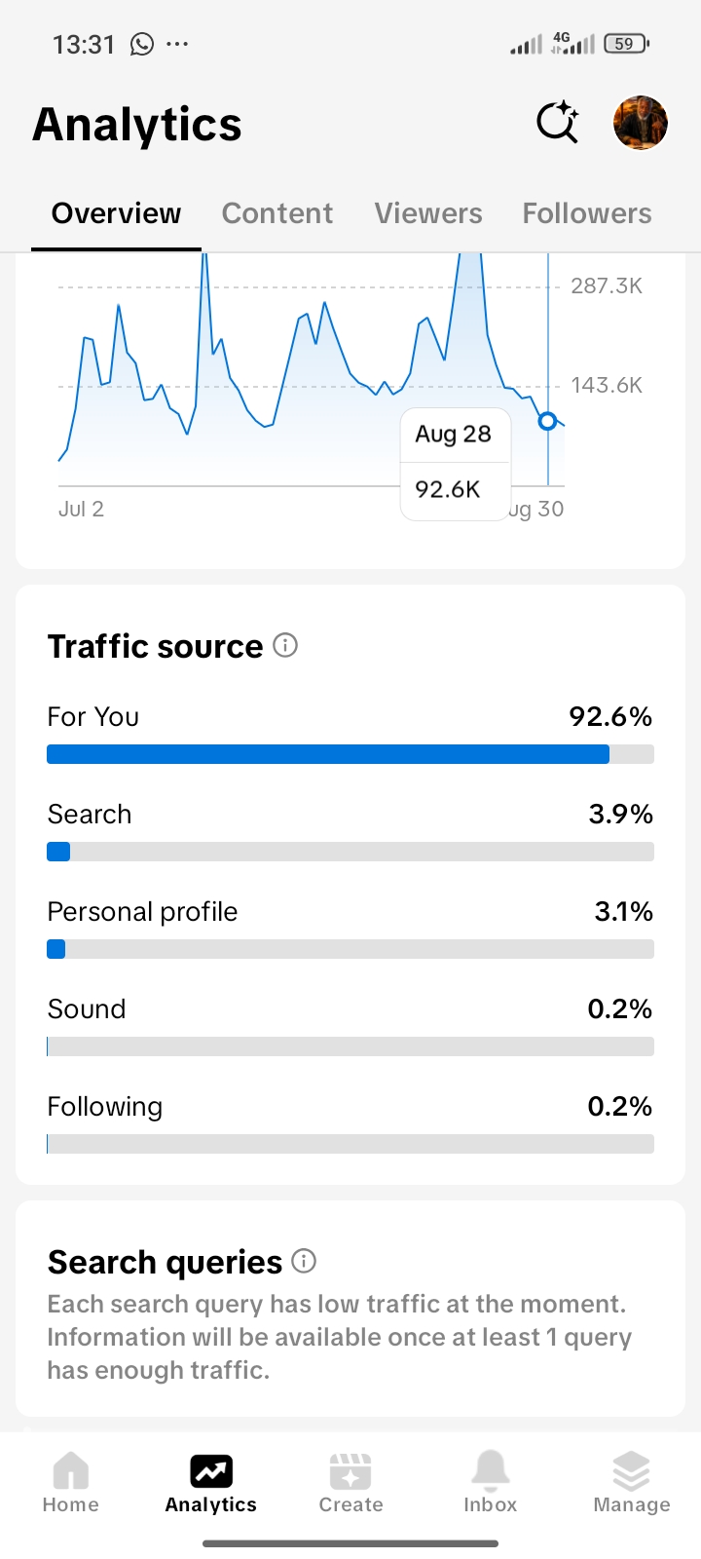Screen dimensions: 701x1559
Task: Click the Aug 28 chart data point
Action: (x=547, y=421)
